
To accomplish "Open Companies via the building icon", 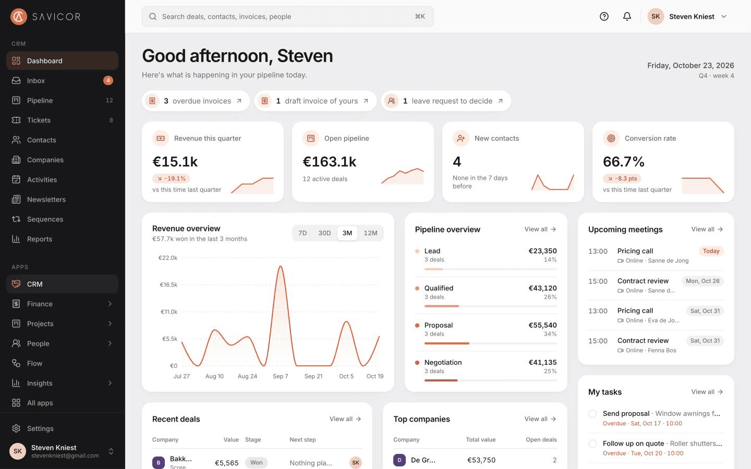I will click(x=16, y=160).
